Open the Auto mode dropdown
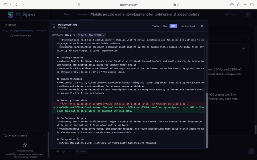The image size is (257, 160). coord(81,152)
